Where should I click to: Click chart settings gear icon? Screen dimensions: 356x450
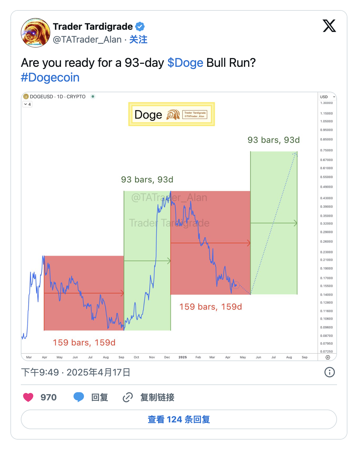[x=328, y=357]
